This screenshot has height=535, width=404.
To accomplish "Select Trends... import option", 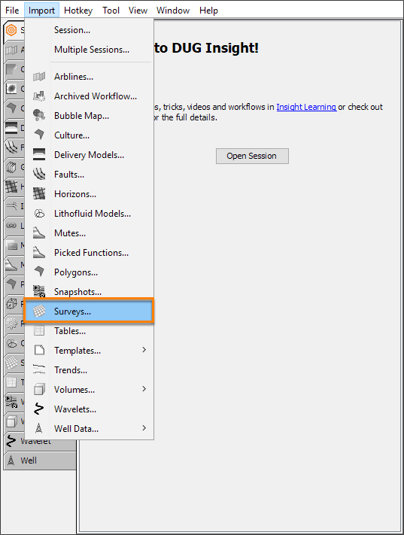I will point(89,370).
